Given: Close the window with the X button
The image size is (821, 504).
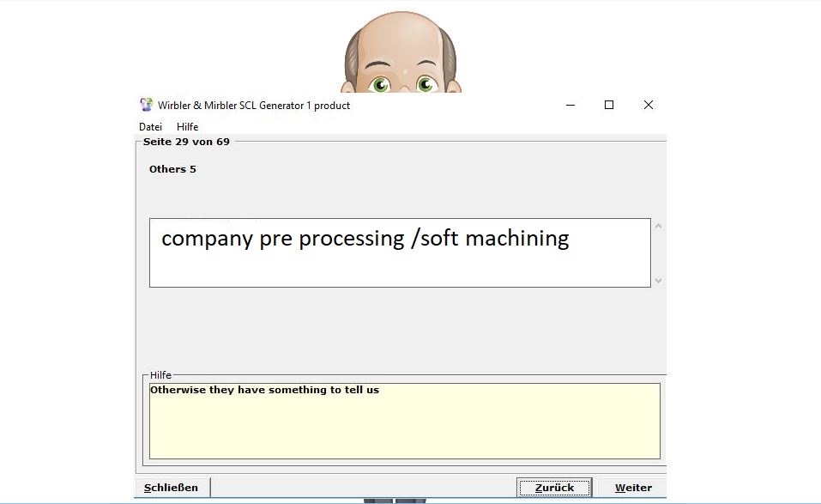Looking at the screenshot, I should coord(649,105).
